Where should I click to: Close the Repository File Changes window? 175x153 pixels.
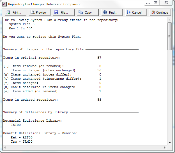(x=166, y=3)
